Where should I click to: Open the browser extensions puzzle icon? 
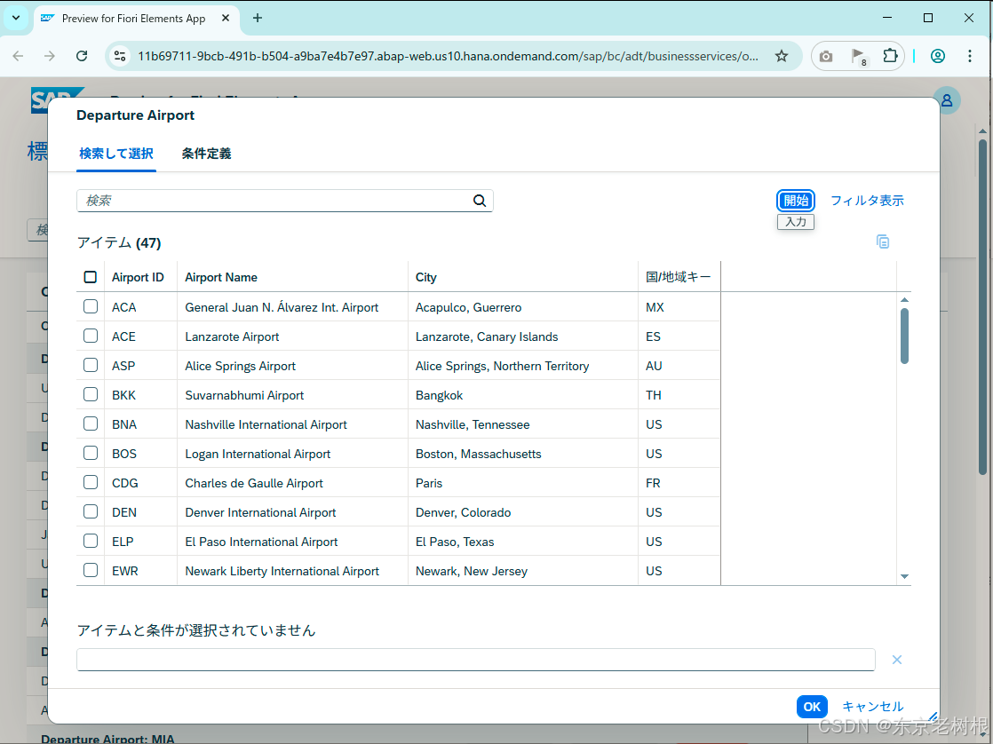click(x=890, y=55)
